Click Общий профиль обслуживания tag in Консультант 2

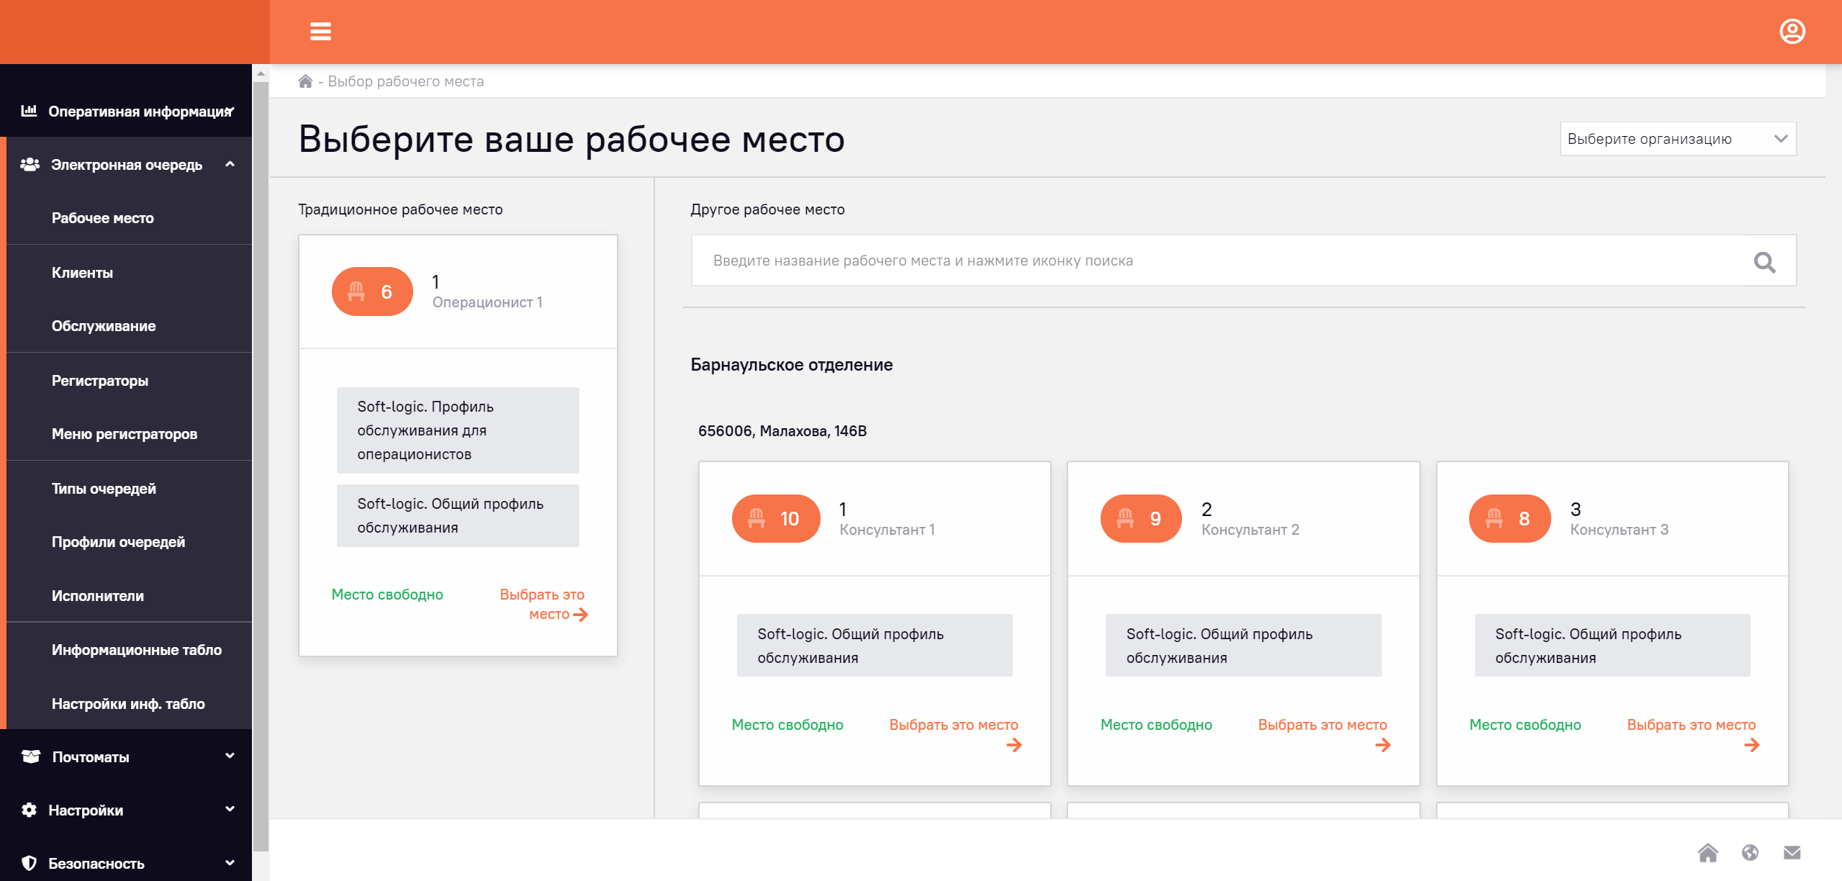1243,646
